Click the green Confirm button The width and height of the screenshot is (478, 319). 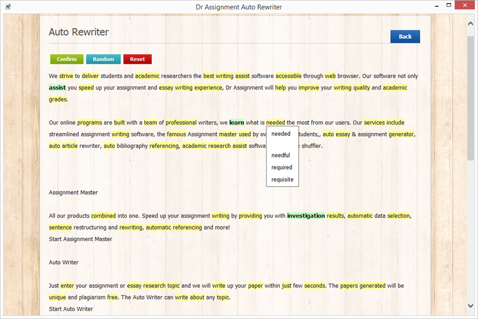(x=66, y=59)
